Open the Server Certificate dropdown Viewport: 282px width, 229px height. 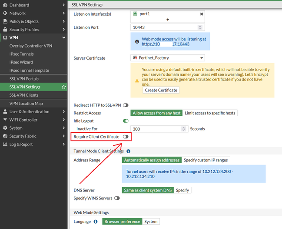pos(167,58)
